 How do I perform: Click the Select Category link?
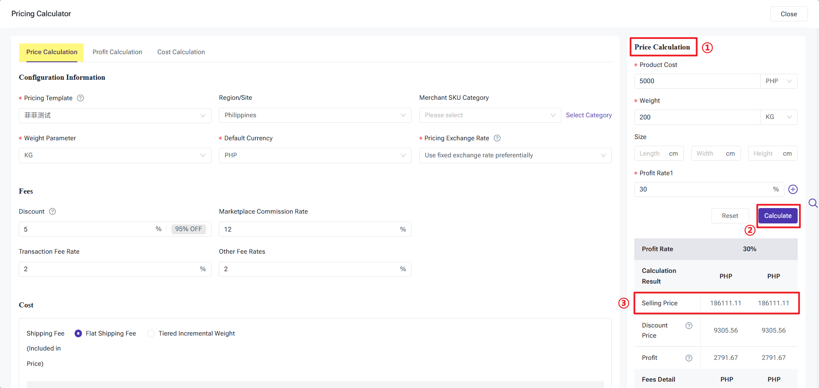[589, 115]
